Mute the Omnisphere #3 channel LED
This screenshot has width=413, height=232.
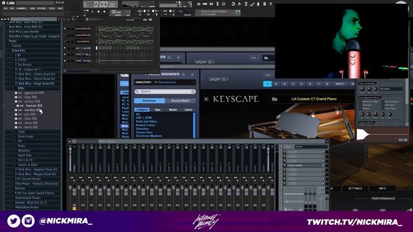pos(65,28)
